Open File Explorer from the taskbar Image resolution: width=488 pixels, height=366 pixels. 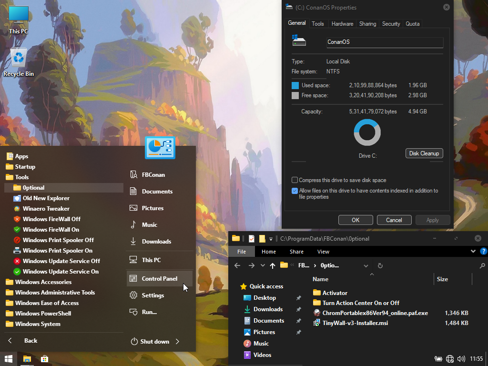[x=27, y=359]
